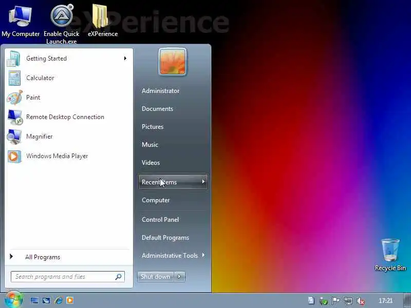Launch Windows Media Player from the Start menu list
The image size is (411, 308).
69,156
